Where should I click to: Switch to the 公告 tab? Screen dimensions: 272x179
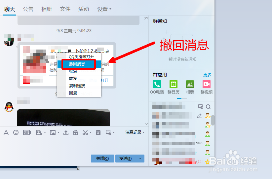click(28, 9)
